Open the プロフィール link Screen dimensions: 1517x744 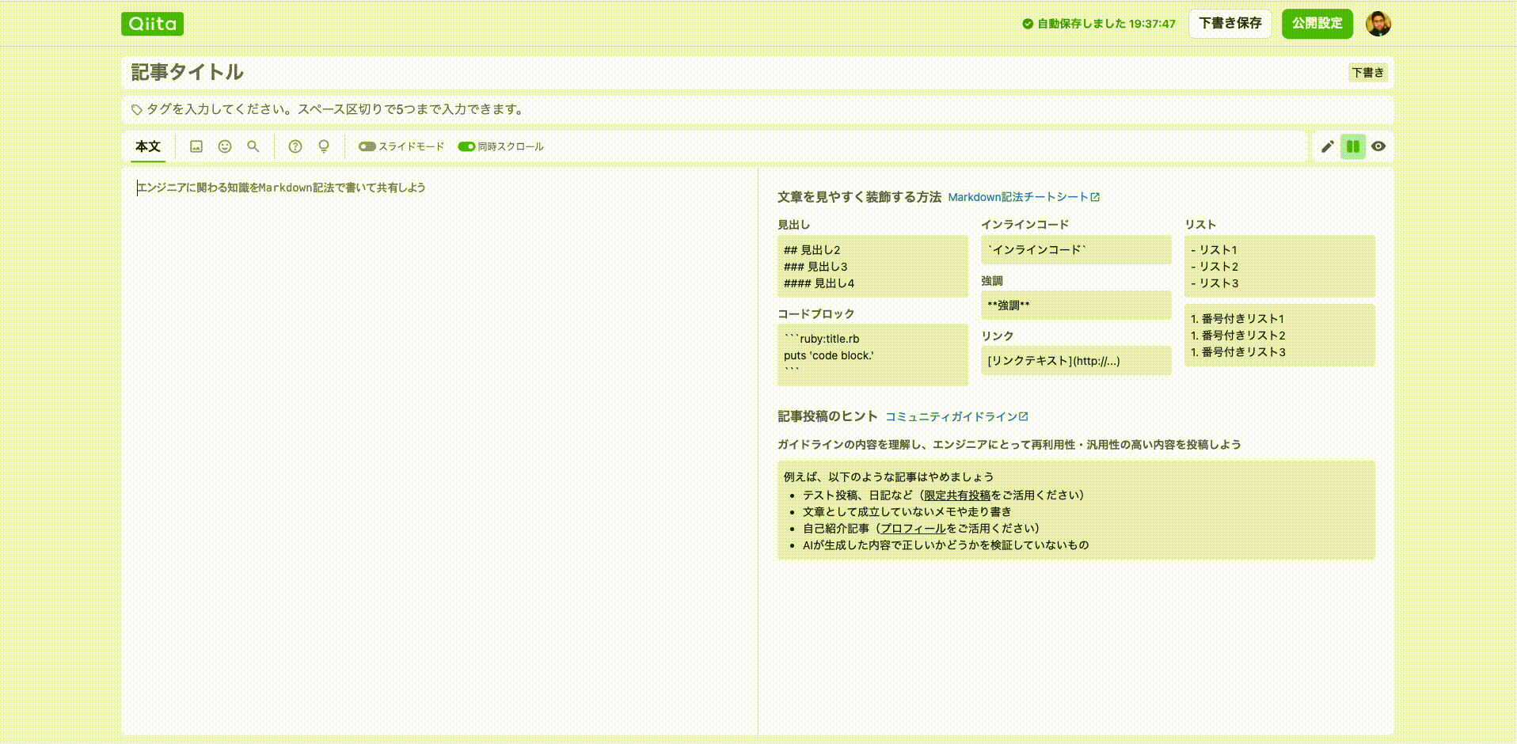[x=913, y=529]
